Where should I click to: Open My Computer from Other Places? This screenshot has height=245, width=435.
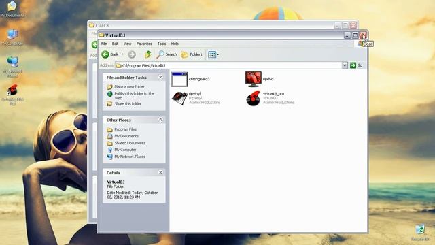pos(125,150)
